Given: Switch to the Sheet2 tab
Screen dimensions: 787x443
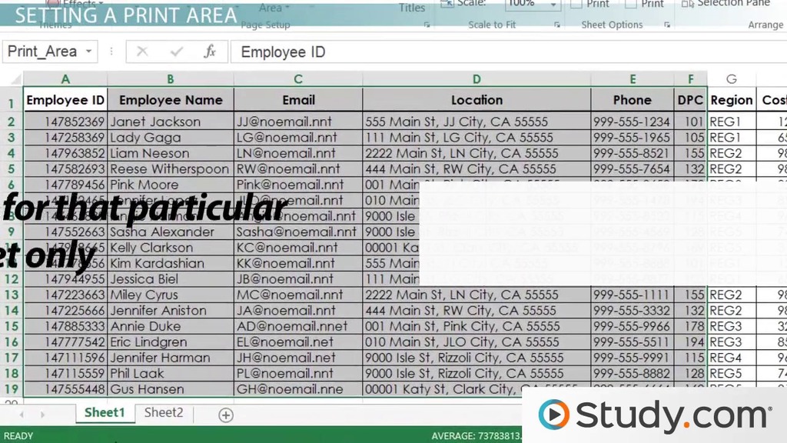Looking at the screenshot, I should point(164,413).
